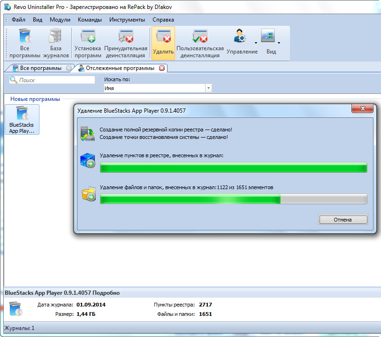Expand the Вид toolbar dropdown arrow
The image size is (381, 337).
pyautogui.click(x=279, y=43)
